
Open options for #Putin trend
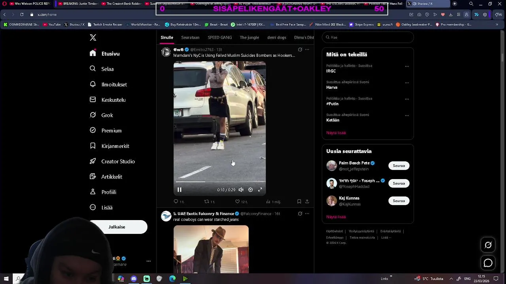point(407,99)
